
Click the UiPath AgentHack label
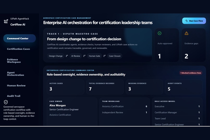[x=20, y=19]
